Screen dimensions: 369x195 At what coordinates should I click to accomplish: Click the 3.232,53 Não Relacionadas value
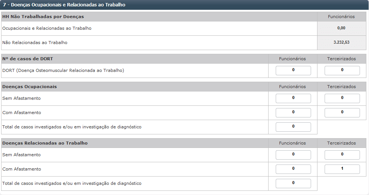point(341,43)
